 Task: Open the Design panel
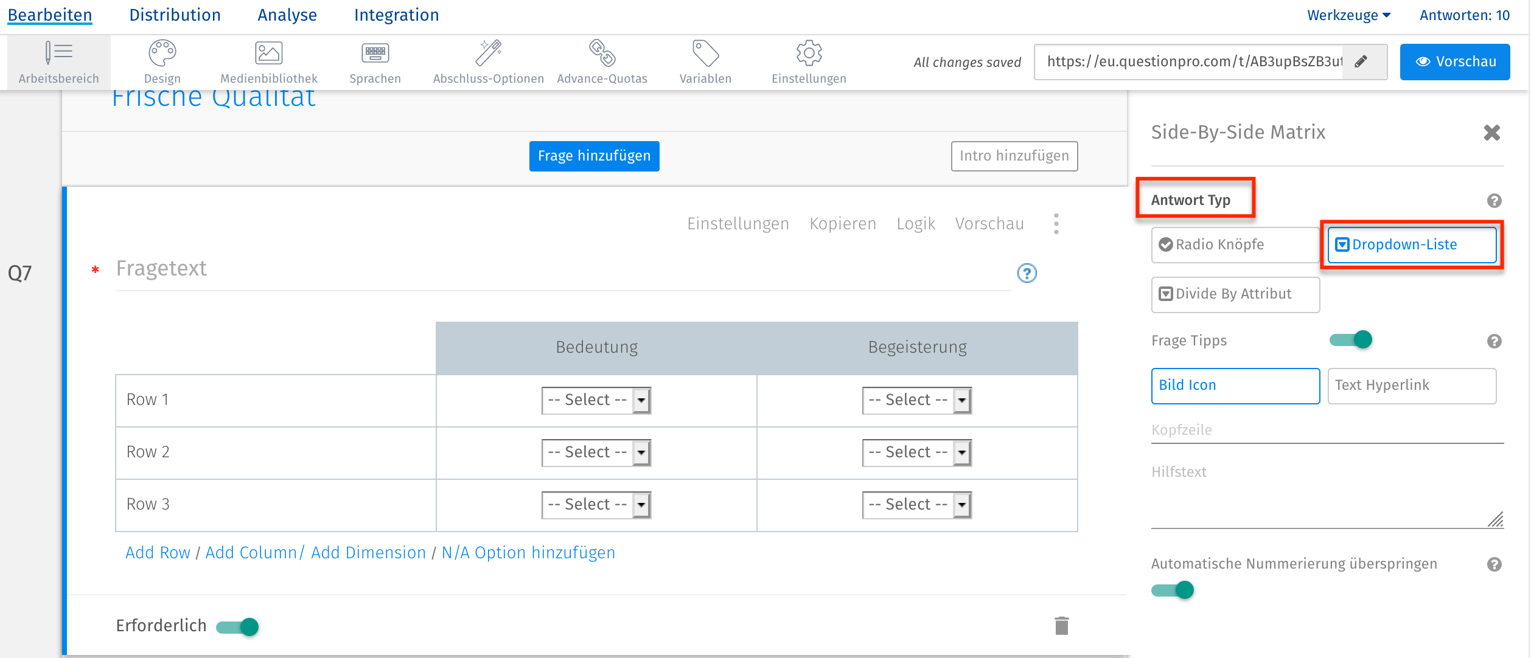click(161, 61)
